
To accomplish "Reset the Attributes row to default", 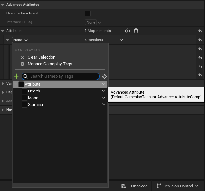I will [200, 31].
